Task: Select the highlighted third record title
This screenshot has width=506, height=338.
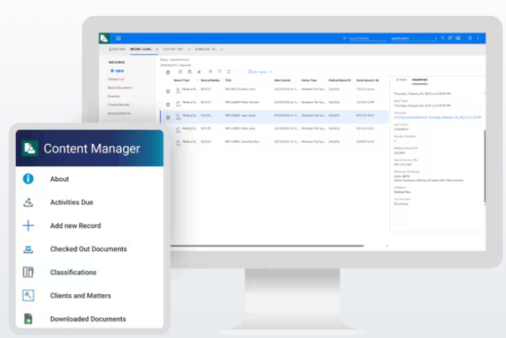Action: tap(240, 115)
